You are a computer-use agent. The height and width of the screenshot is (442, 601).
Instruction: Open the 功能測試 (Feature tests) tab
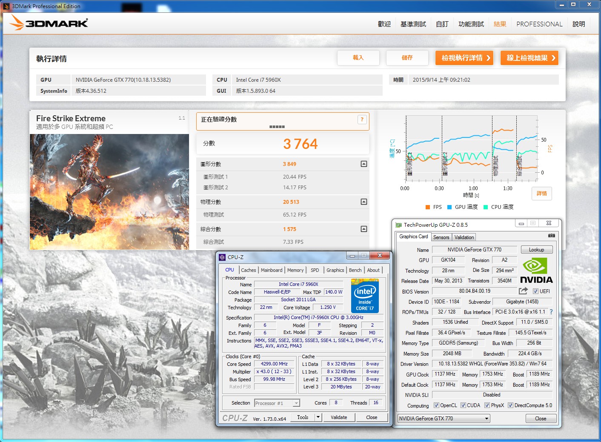(x=471, y=24)
